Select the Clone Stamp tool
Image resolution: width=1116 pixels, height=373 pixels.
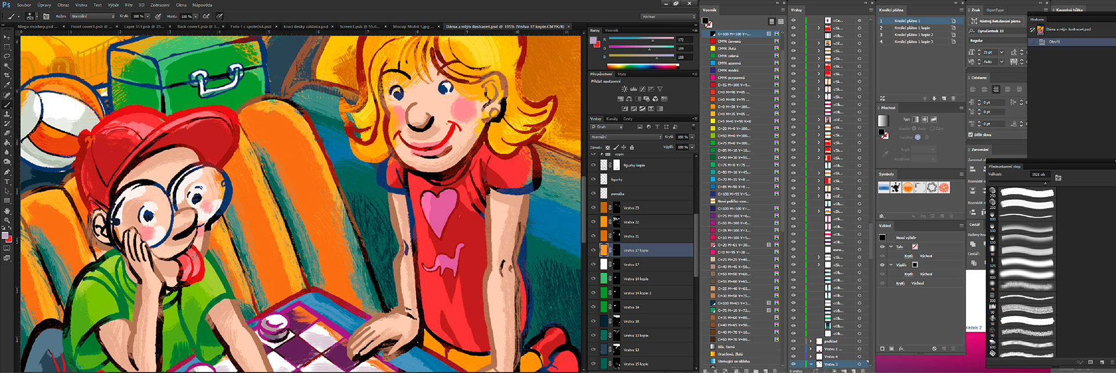[7, 114]
